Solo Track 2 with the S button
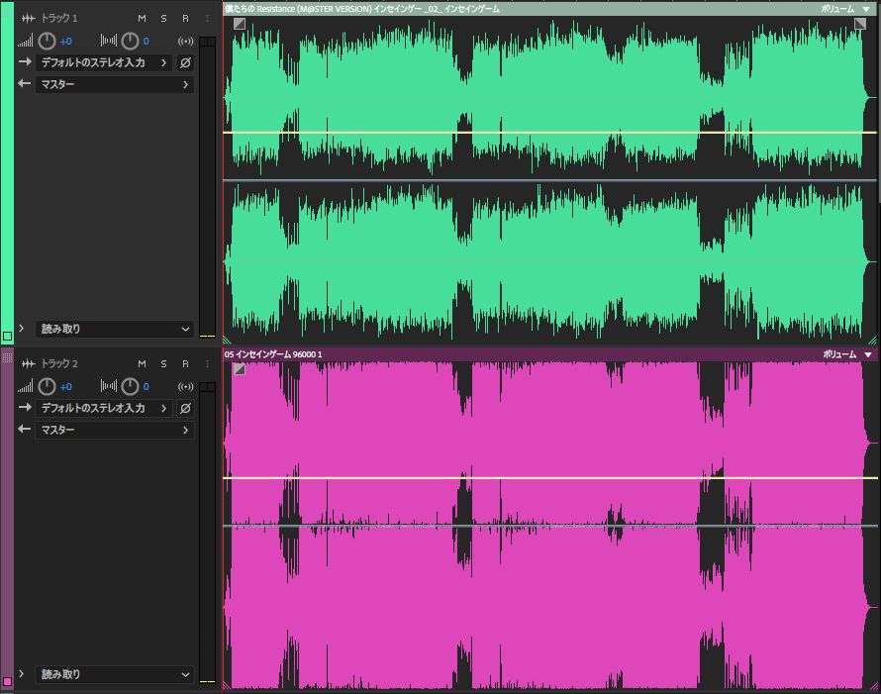Viewport: 881px width, 694px height. 163,364
